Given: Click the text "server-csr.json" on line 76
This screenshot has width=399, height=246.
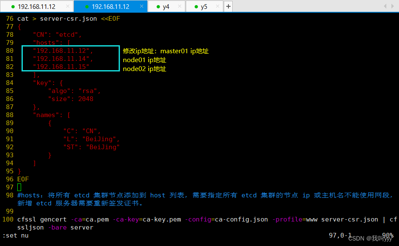Looking at the screenshot, I should click(68, 19).
